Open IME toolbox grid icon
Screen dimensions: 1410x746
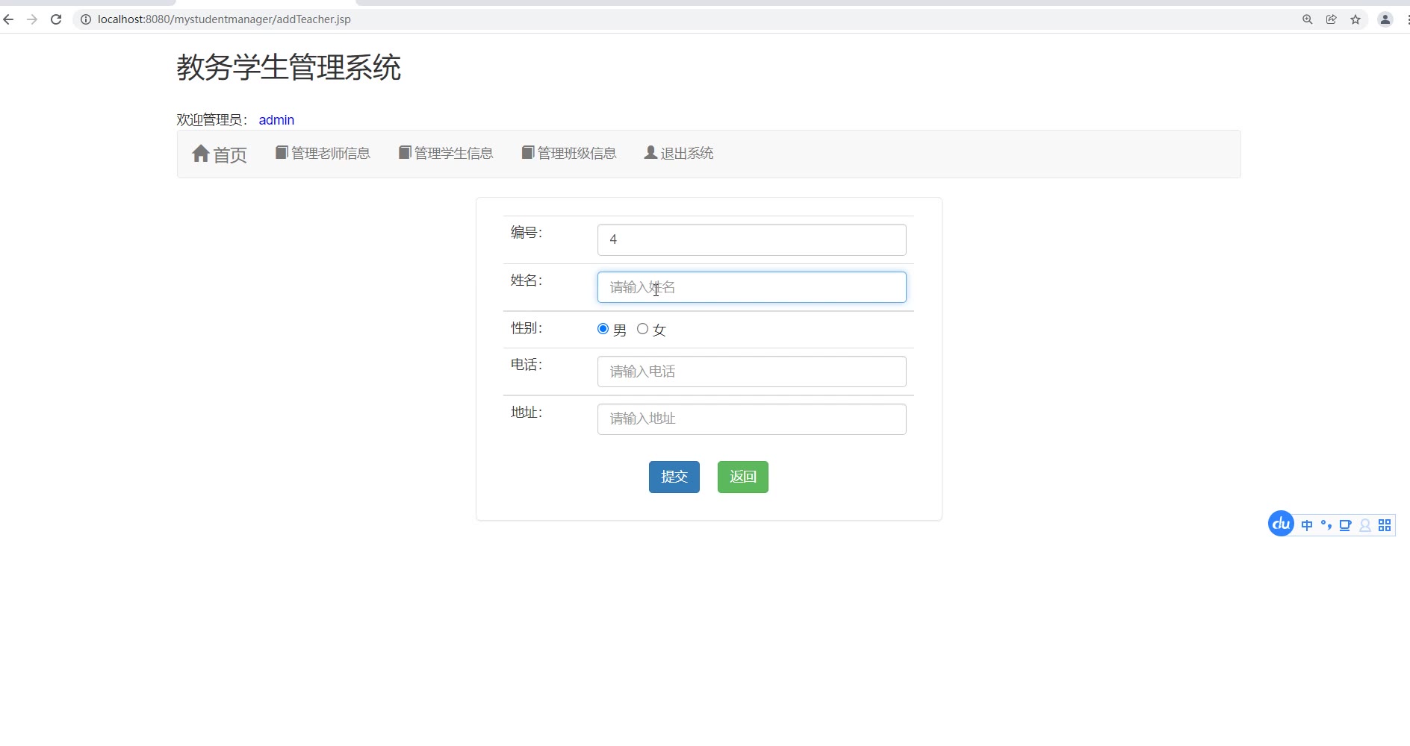(x=1385, y=525)
